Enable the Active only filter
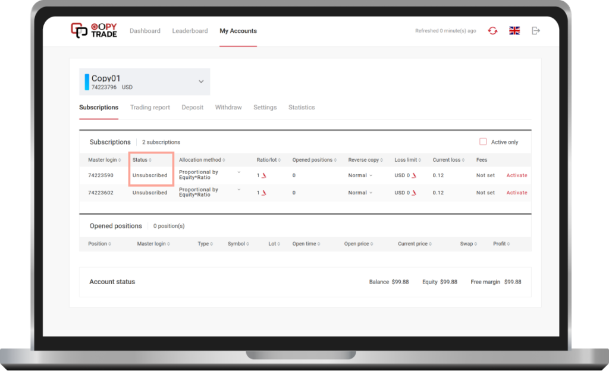 483,141
